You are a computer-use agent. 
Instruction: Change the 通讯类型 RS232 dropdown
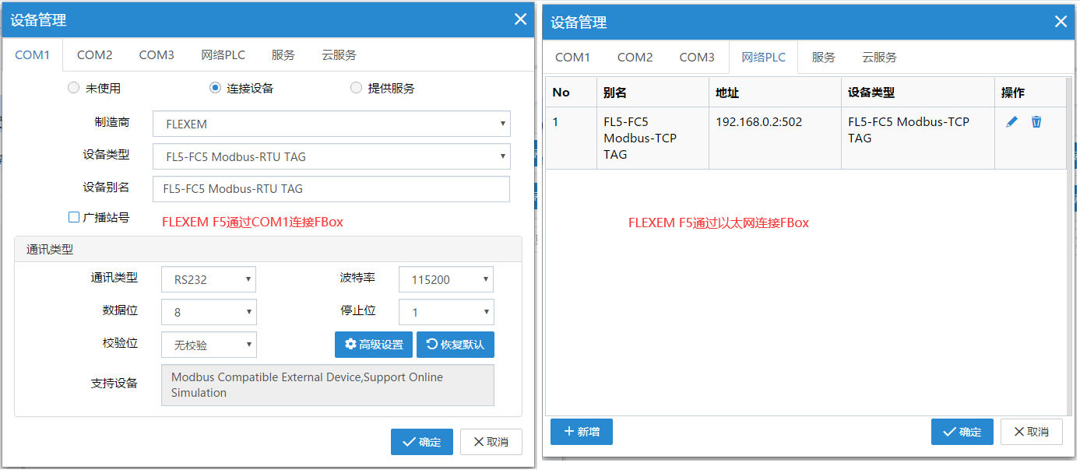click(x=208, y=280)
